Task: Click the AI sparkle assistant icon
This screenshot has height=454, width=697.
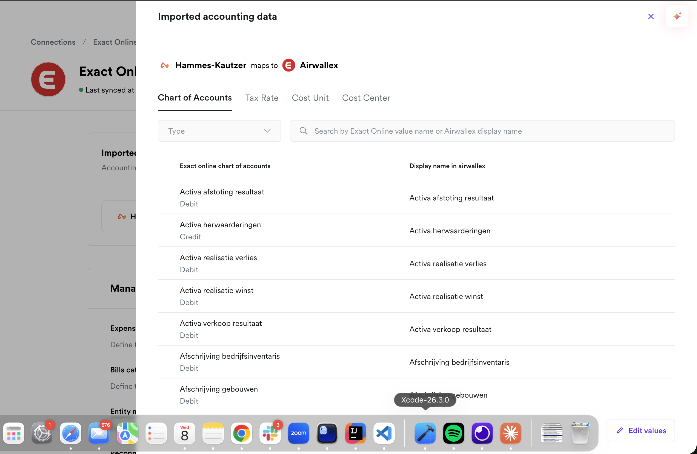Action: pyautogui.click(x=677, y=16)
